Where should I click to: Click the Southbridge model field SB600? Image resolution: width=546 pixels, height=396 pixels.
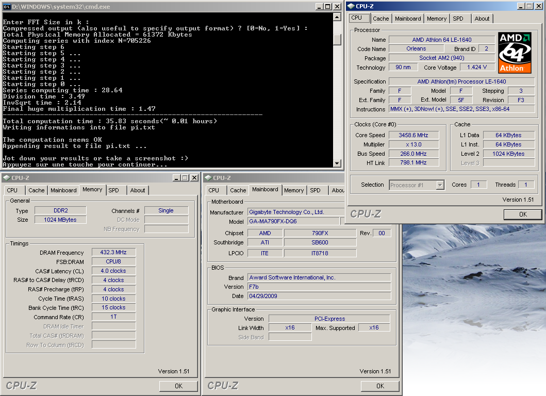(x=320, y=242)
